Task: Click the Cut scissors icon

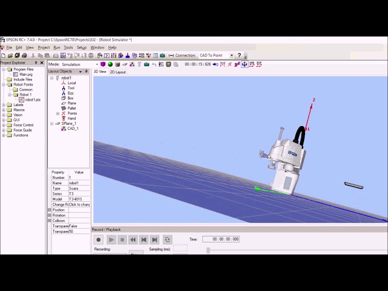Action: pos(33,55)
